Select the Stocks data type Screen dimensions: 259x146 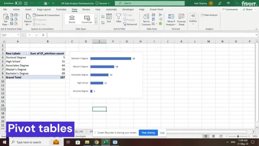click(72, 19)
